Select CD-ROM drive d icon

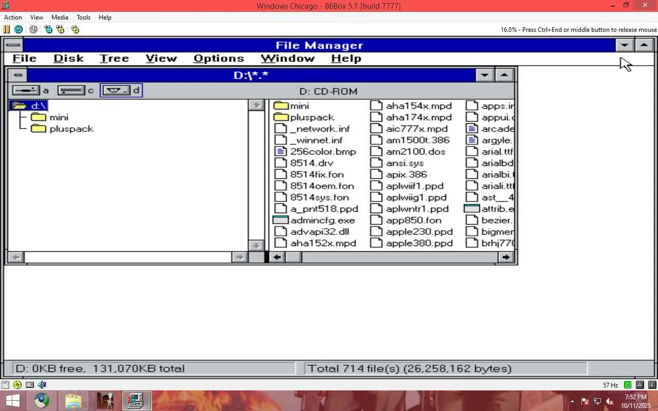tap(121, 91)
